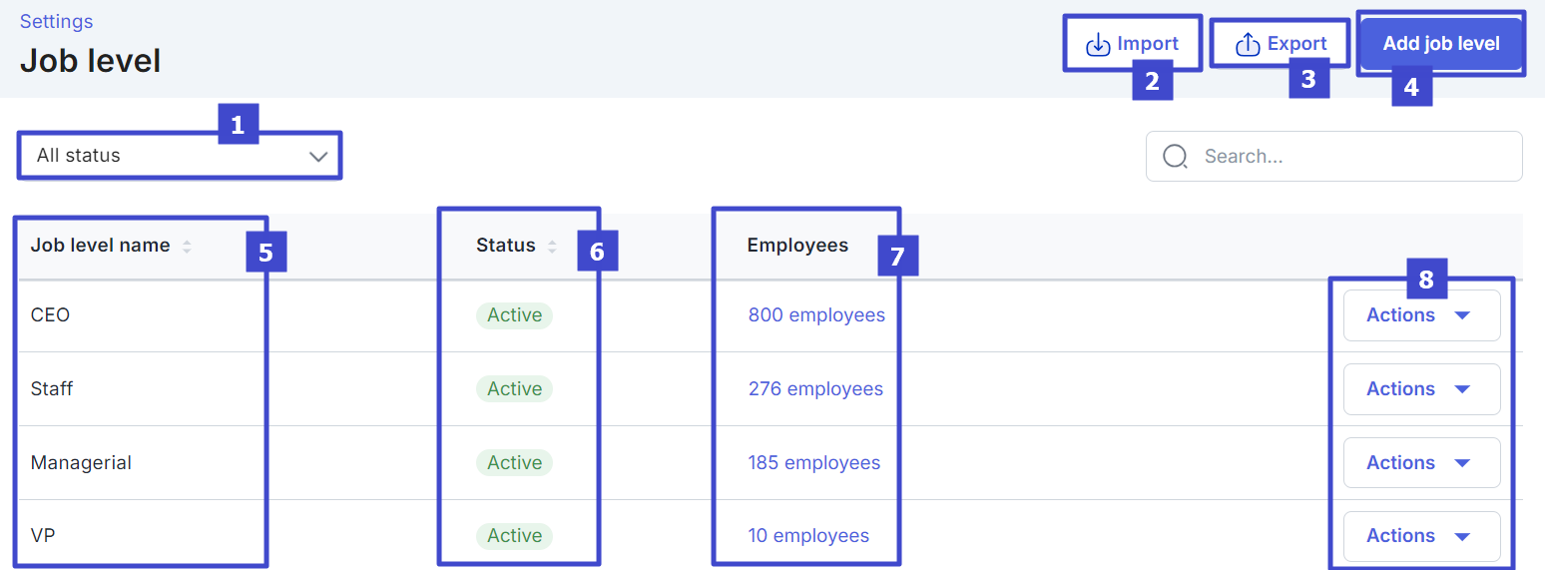Click the Export upload icon
Screen dimensions: 1545x570
(x=1248, y=45)
